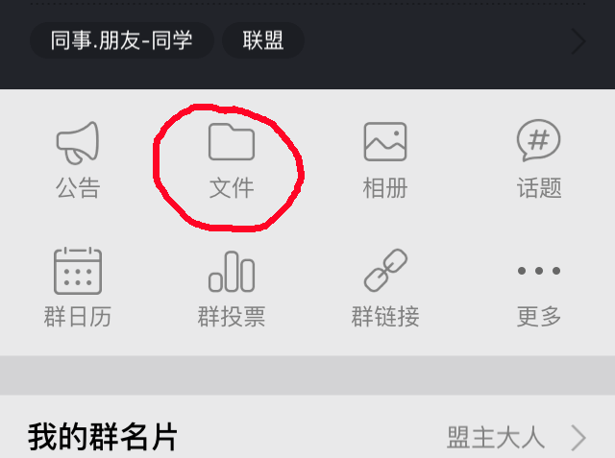The width and height of the screenshot is (615, 458).
Task: Open group voting bar chart icon
Action: (232, 272)
